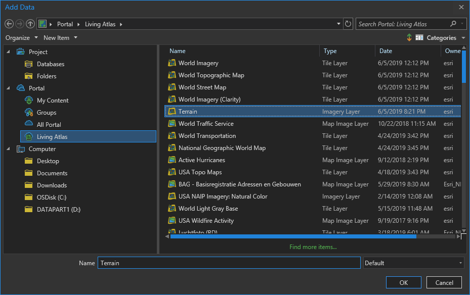Open the New Item menu
Image resolution: width=470 pixels, height=295 pixels.
pyautogui.click(x=60, y=38)
